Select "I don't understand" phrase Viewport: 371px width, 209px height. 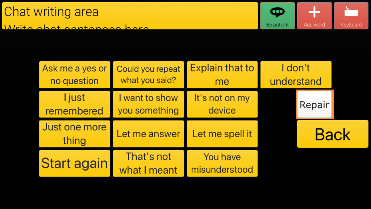click(296, 75)
